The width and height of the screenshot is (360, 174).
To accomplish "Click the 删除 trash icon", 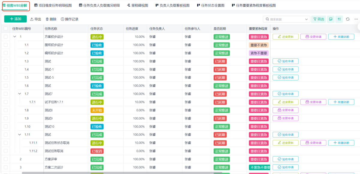I will 47,19.
